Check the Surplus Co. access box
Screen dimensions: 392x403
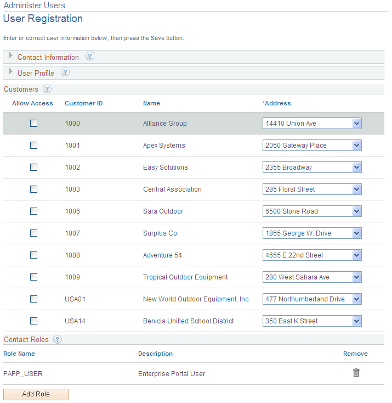click(33, 233)
